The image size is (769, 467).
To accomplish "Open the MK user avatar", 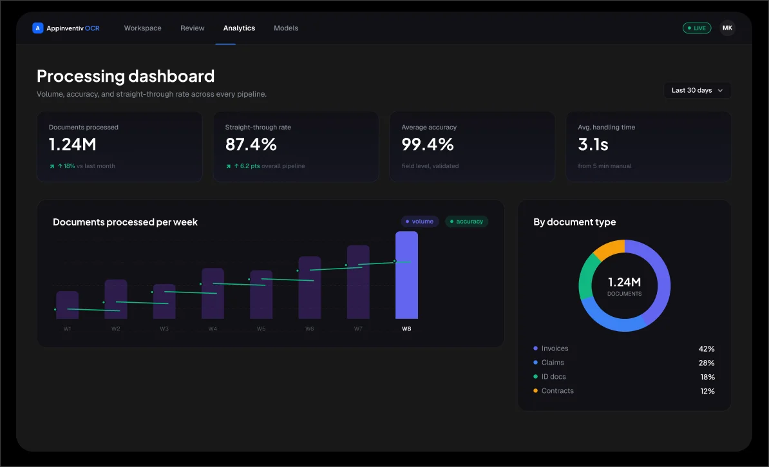I will 727,28.
